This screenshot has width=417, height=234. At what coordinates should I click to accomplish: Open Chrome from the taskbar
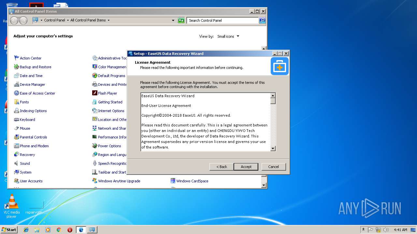59,230
